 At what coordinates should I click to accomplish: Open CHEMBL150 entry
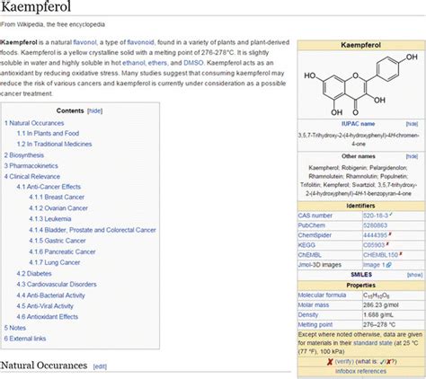(x=380, y=255)
